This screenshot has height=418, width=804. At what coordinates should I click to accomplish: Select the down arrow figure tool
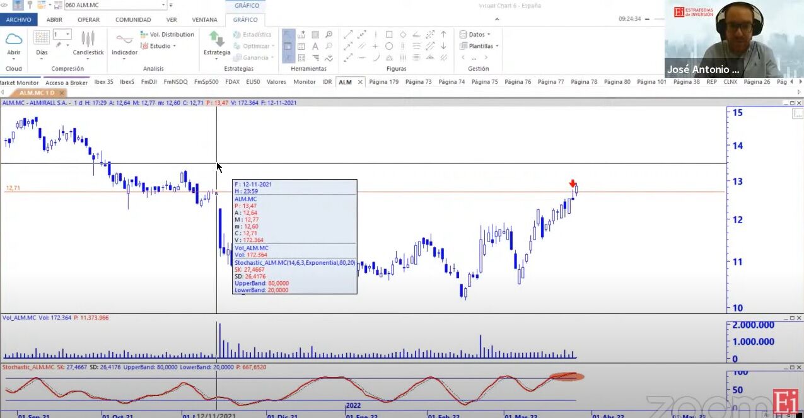click(443, 46)
